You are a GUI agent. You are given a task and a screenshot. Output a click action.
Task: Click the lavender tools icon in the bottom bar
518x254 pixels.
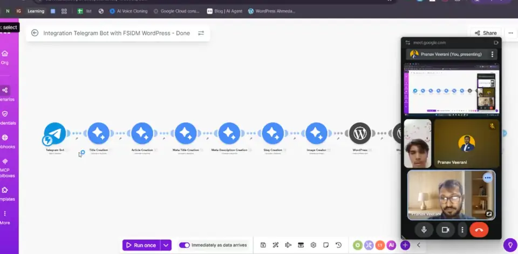pos(369,245)
